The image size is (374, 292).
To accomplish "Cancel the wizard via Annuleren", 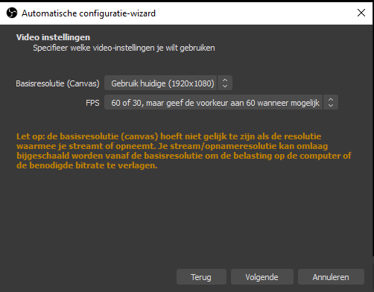I will click(x=331, y=277).
